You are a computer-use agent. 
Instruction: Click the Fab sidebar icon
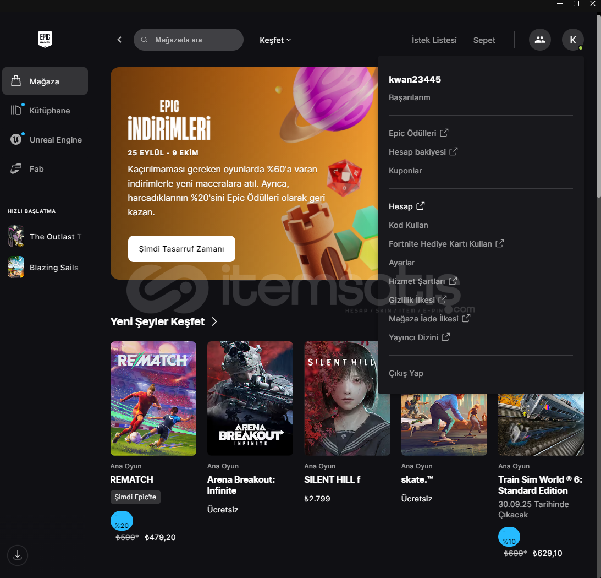[16, 169]
